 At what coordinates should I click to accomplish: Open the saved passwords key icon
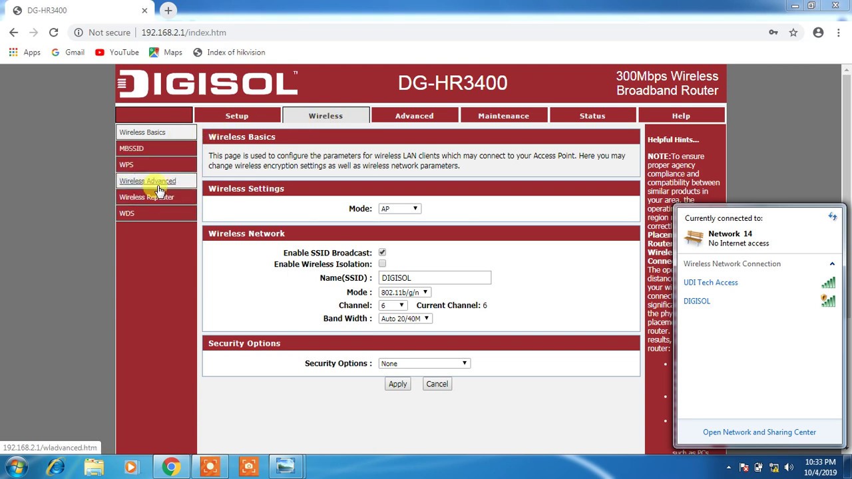pos(773,32)
